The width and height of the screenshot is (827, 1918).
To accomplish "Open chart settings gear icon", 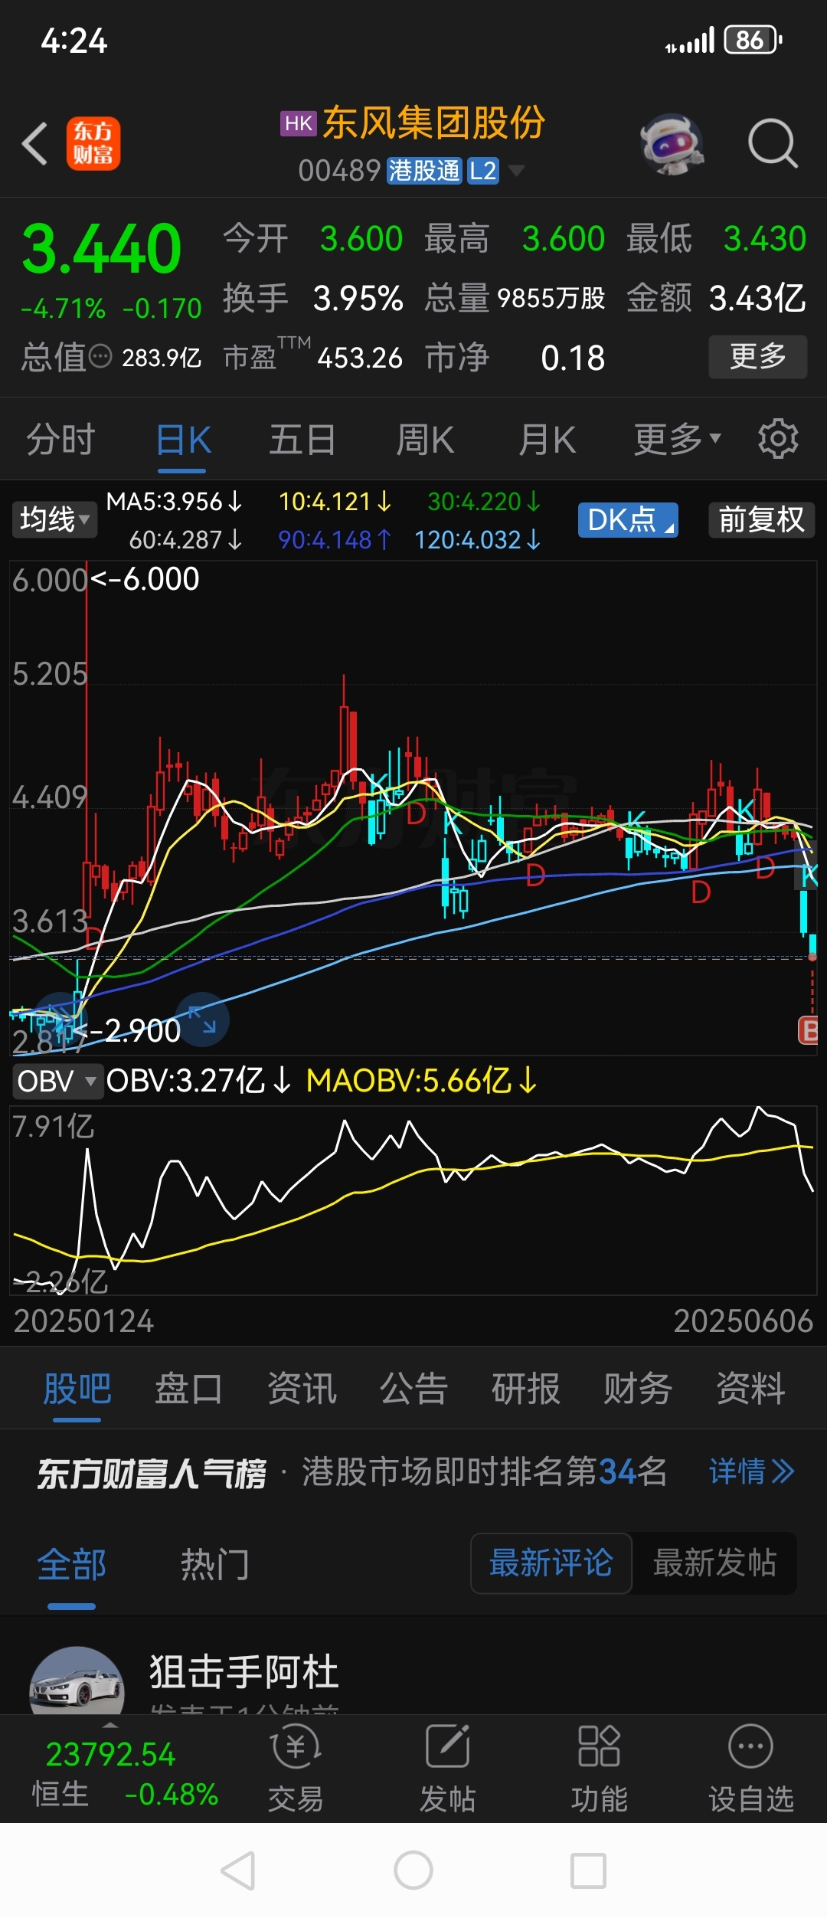I will pos(778,439).
